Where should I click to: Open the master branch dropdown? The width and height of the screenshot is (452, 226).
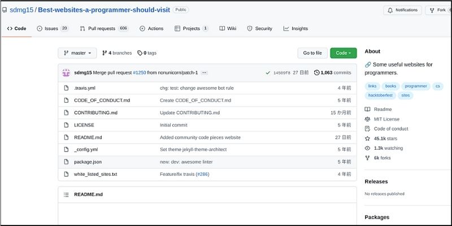pos(77,53)
